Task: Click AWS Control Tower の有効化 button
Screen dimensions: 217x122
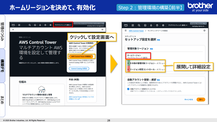Action: pos(81,56)
